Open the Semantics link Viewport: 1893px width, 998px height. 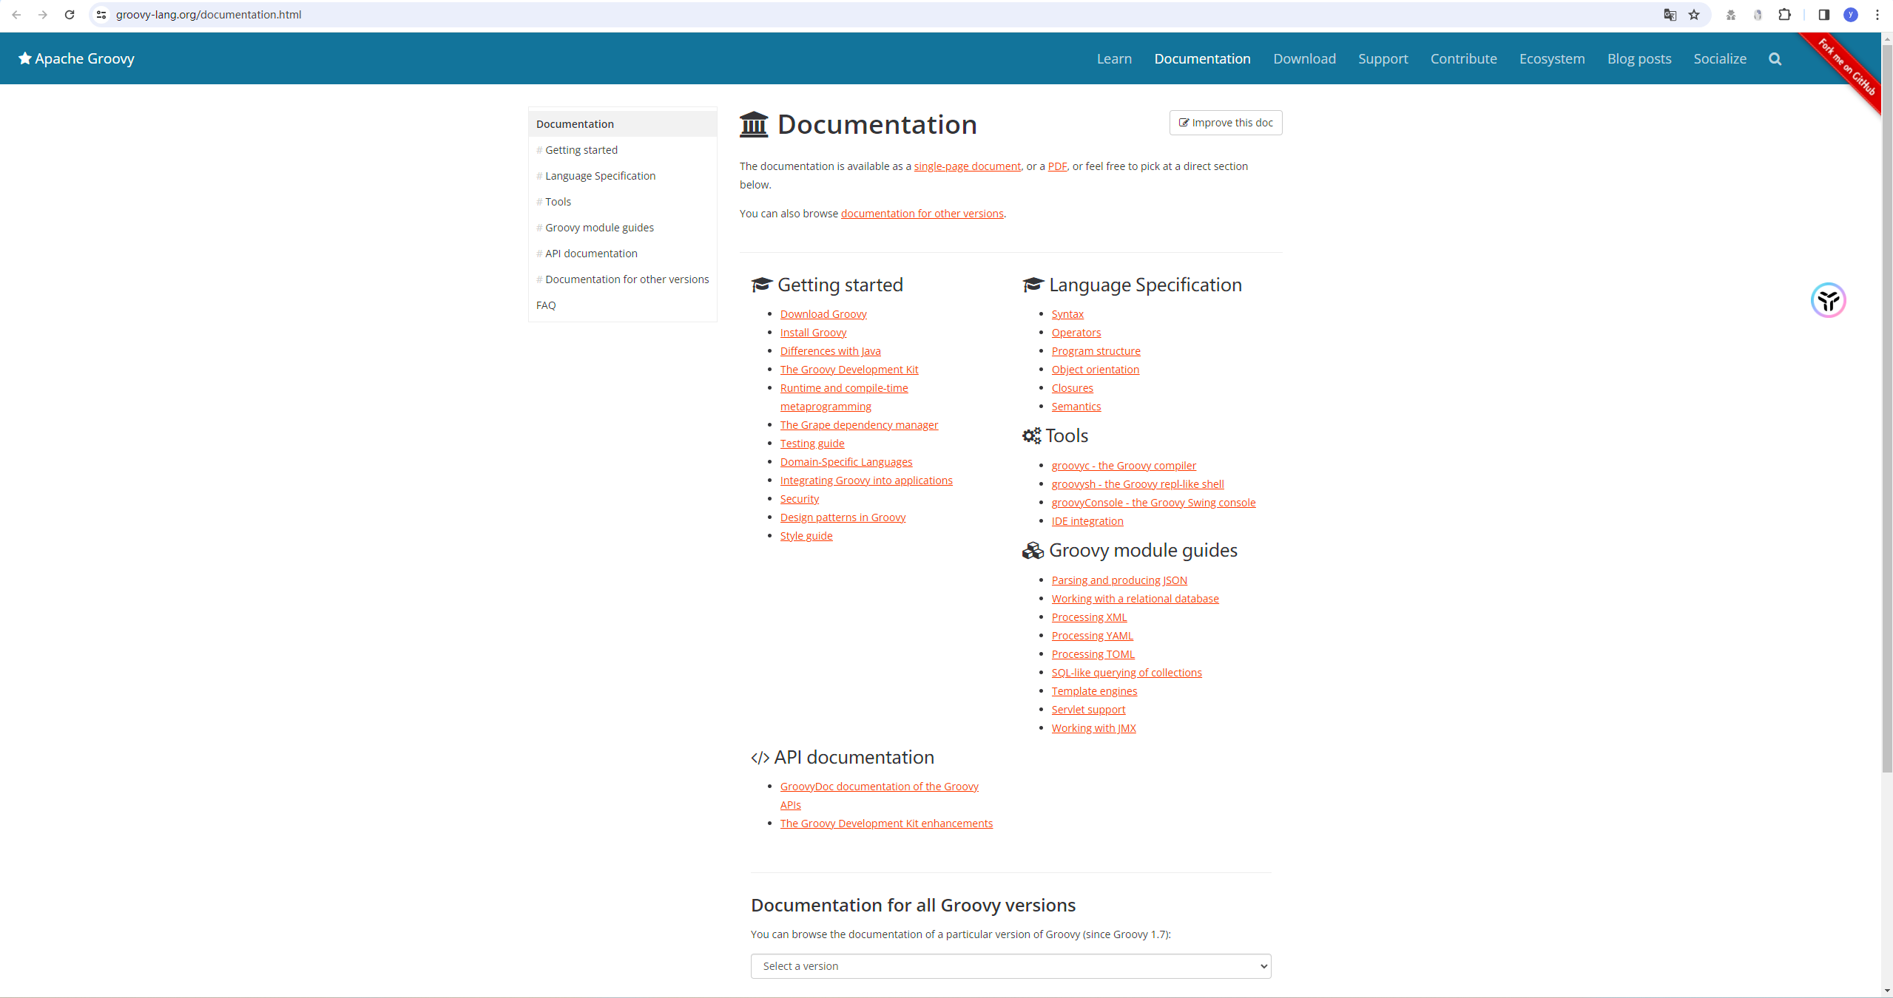1076,407
